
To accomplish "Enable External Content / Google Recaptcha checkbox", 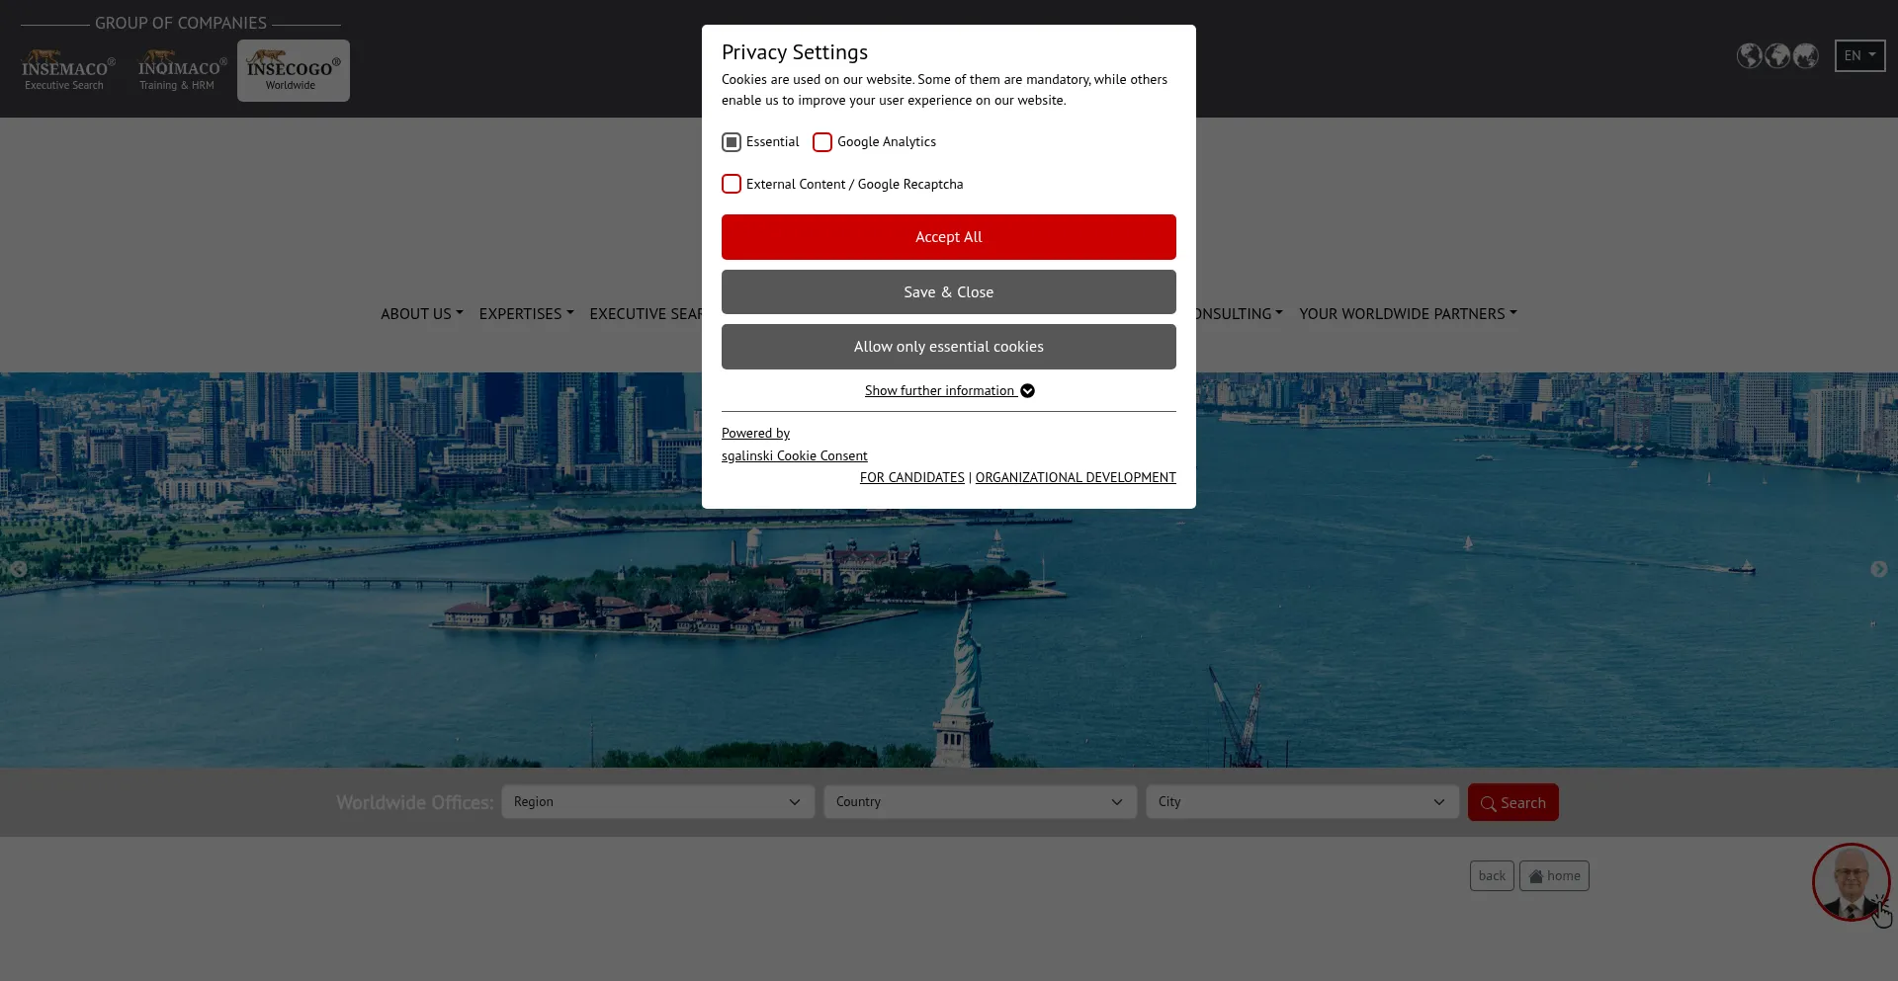I will tap(732, 185).
